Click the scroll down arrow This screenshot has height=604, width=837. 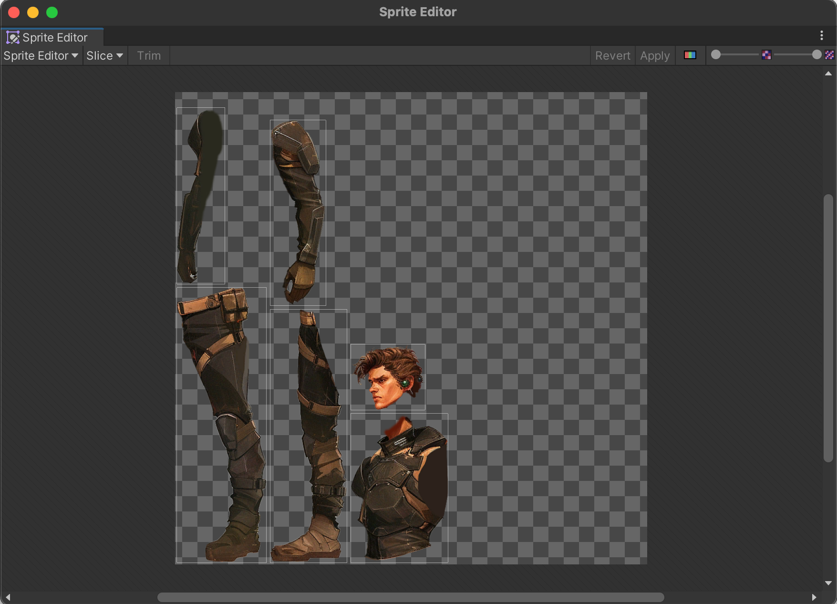point(828,583)
